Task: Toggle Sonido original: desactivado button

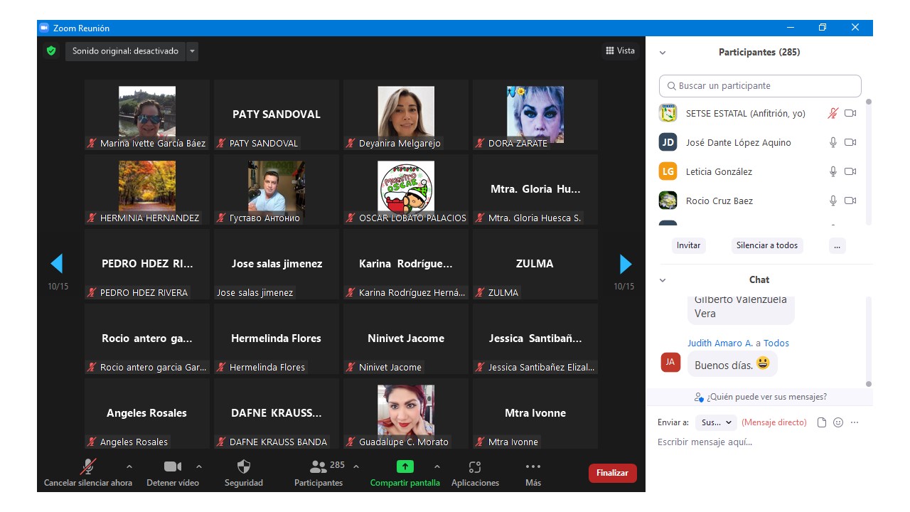Action: (x=126, y=51)
